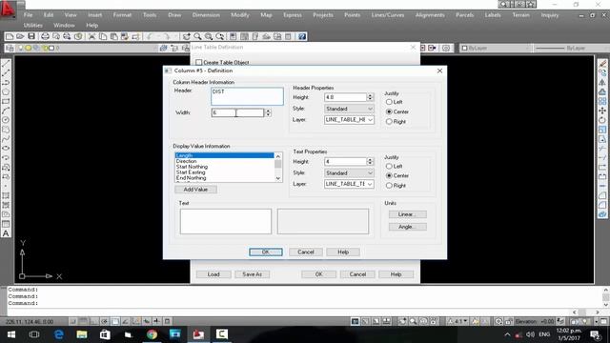
Task: Click the Windows Start button
Action: (x=11, y=334)
